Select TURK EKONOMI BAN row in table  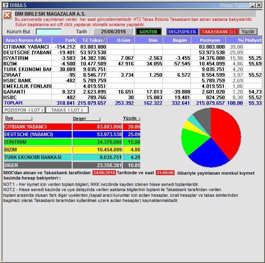pyautogui.click(x=132, y=69)
